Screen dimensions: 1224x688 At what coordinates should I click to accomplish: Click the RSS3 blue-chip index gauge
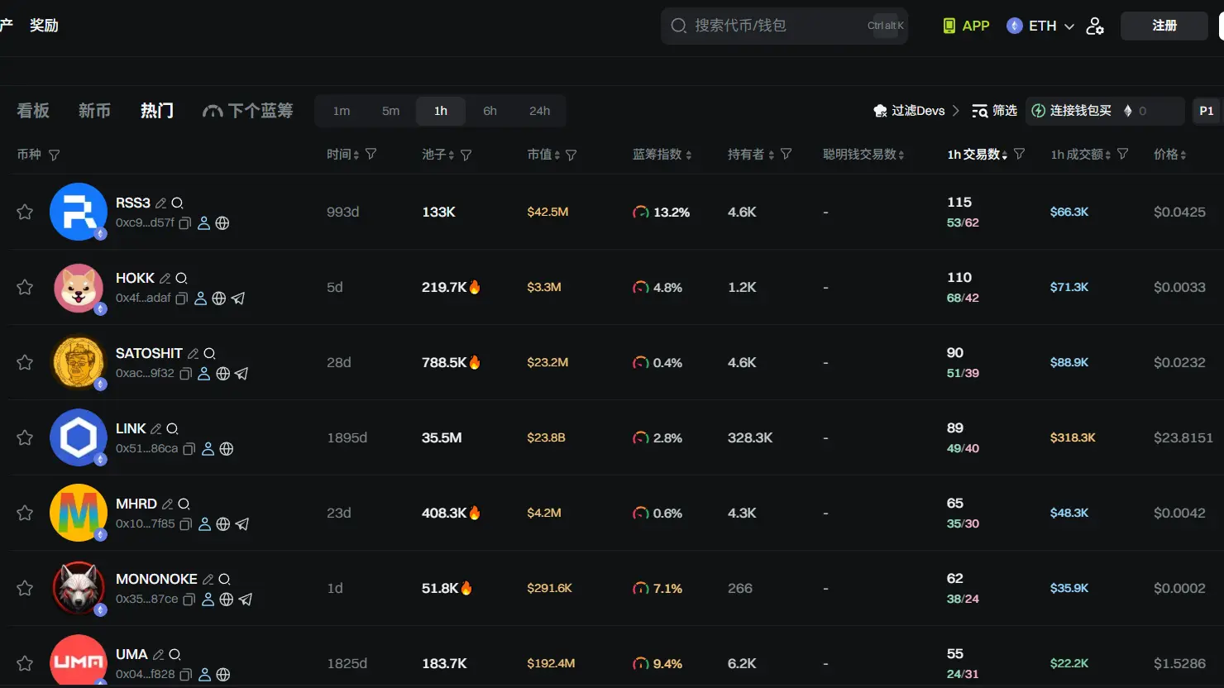pyautogui.click(x=641, y=213)
